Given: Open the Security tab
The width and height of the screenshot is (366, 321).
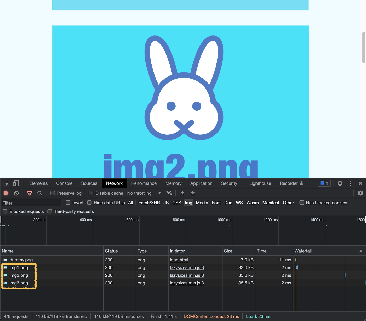Looking at the screenshot, I should [x=229, y=183].
